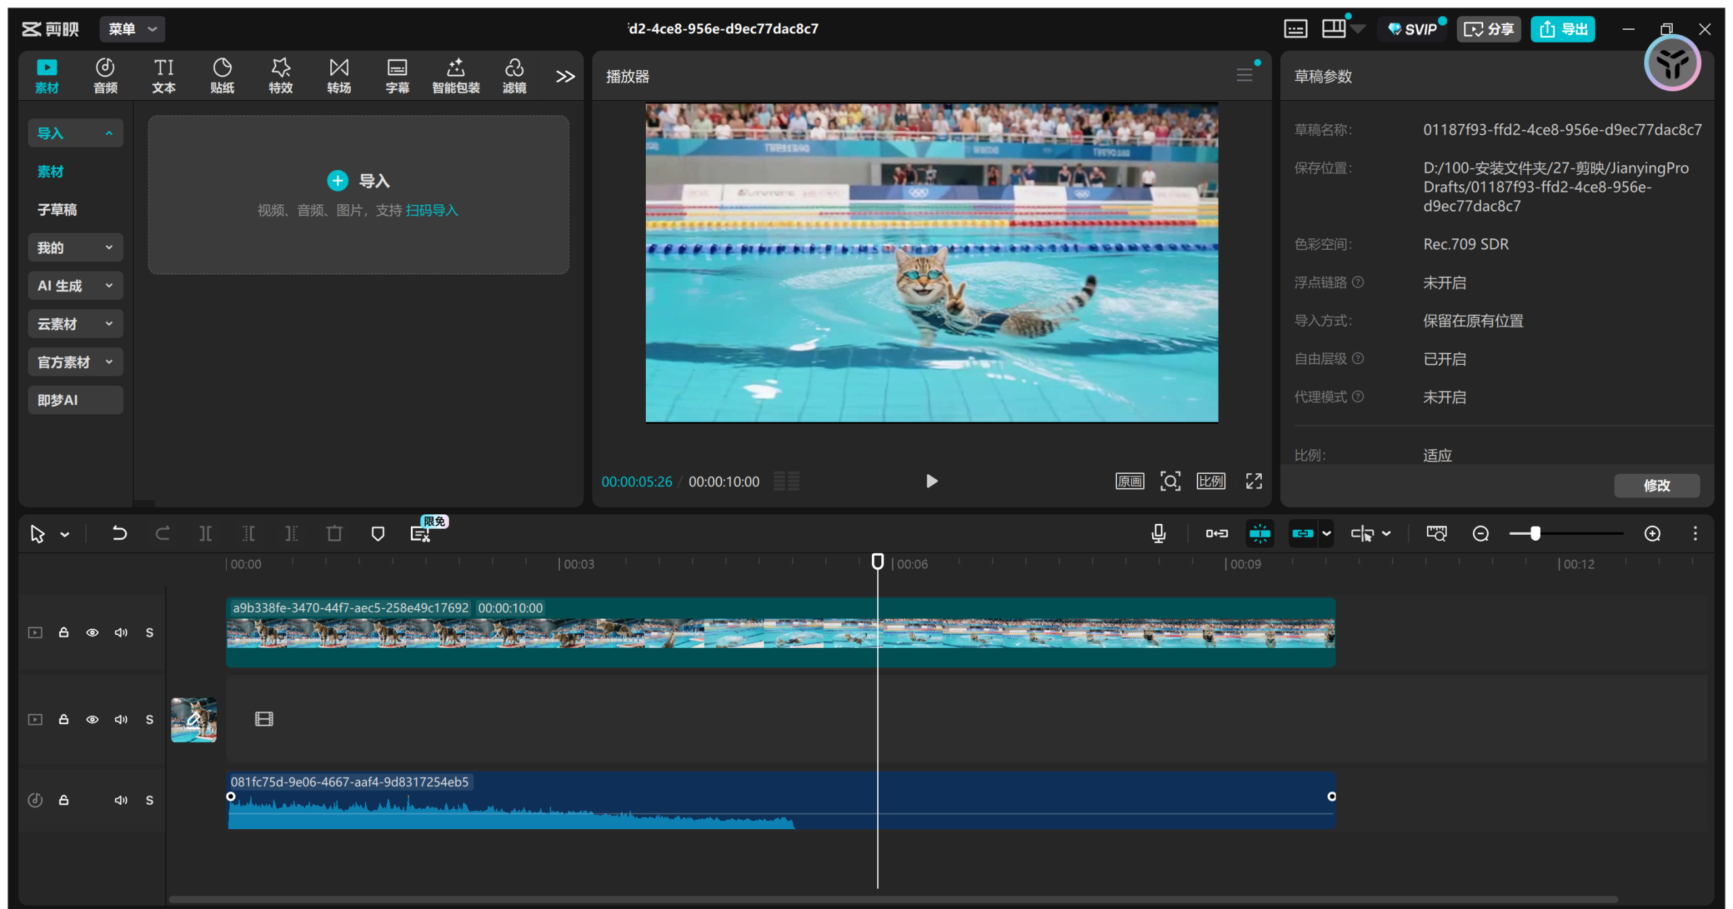Viewport: 1733px width, 909px height.
Task: Click the 导出 export button
Action: tap(1563, 29)
